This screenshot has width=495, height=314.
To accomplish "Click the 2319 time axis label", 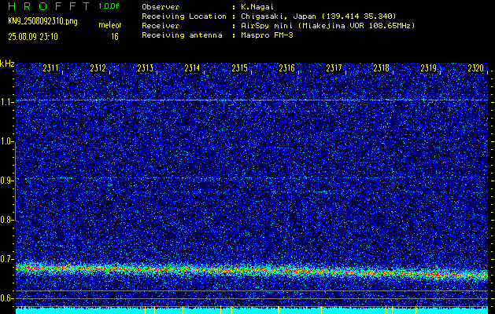I will [x=428, y=68].
